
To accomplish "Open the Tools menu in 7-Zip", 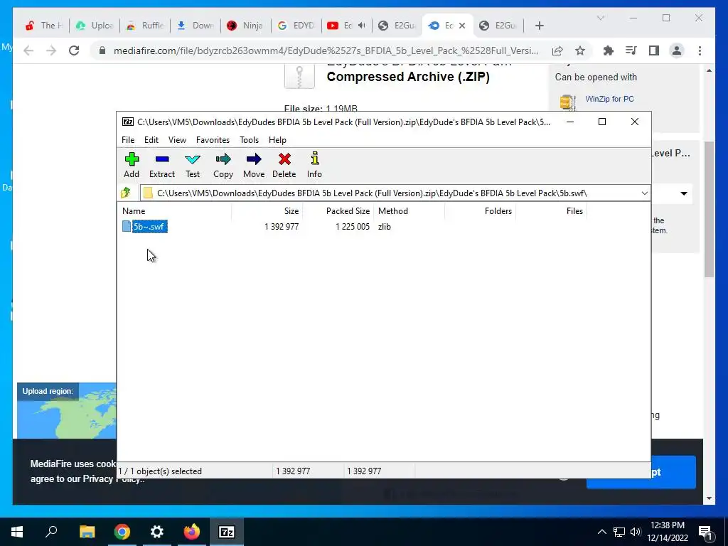I will tap(249, 140).
